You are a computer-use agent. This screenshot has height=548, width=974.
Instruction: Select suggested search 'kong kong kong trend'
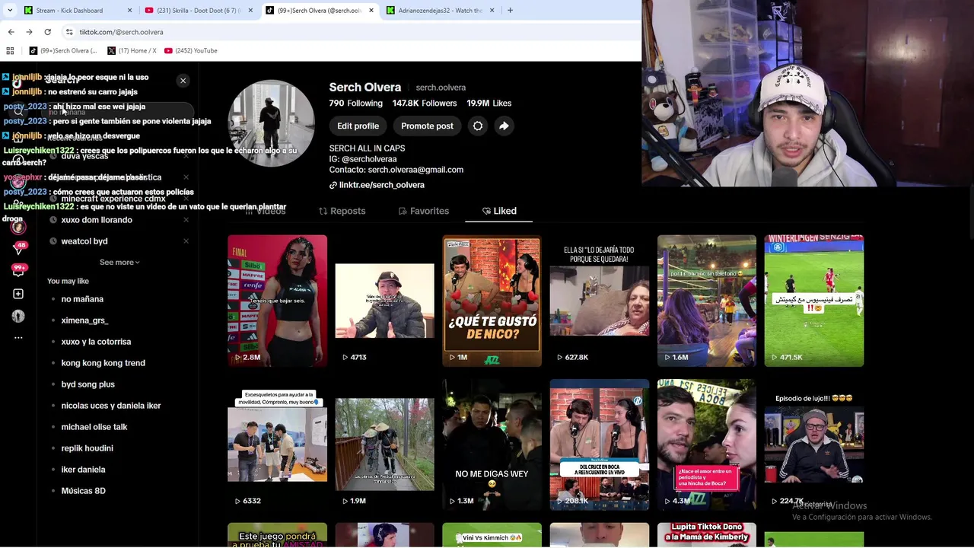click(x=103, y=363)
